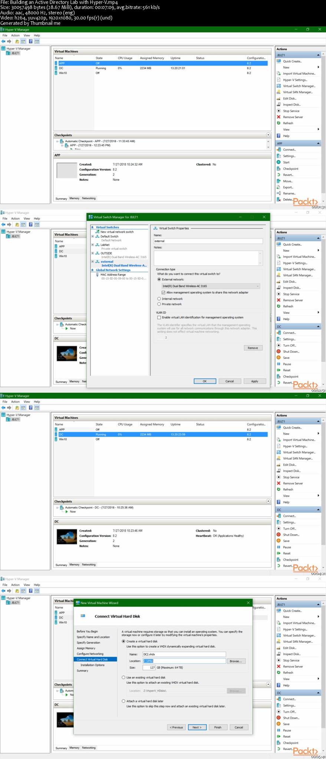This screenshot has width=326, height=759.
Task: Click Size field showing 127 GB
Action: click(149, 667)
